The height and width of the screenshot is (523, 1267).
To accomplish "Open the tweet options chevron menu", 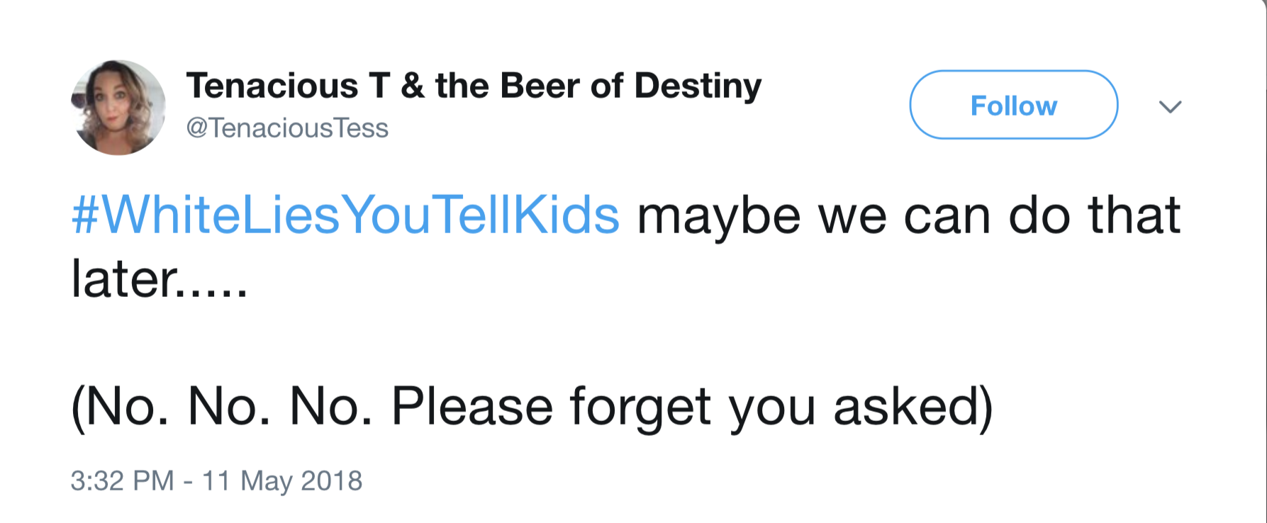I will (x=1170, y=106).
